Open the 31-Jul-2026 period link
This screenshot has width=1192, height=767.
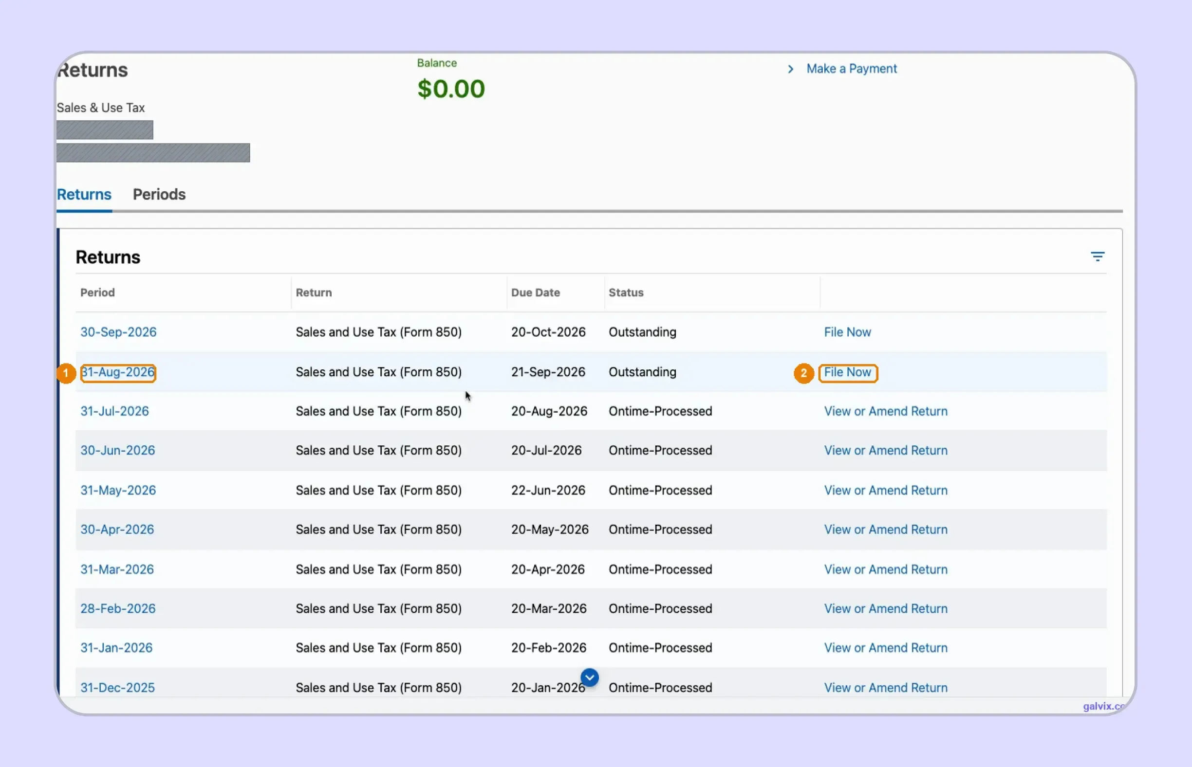click(x=114, y=411)
